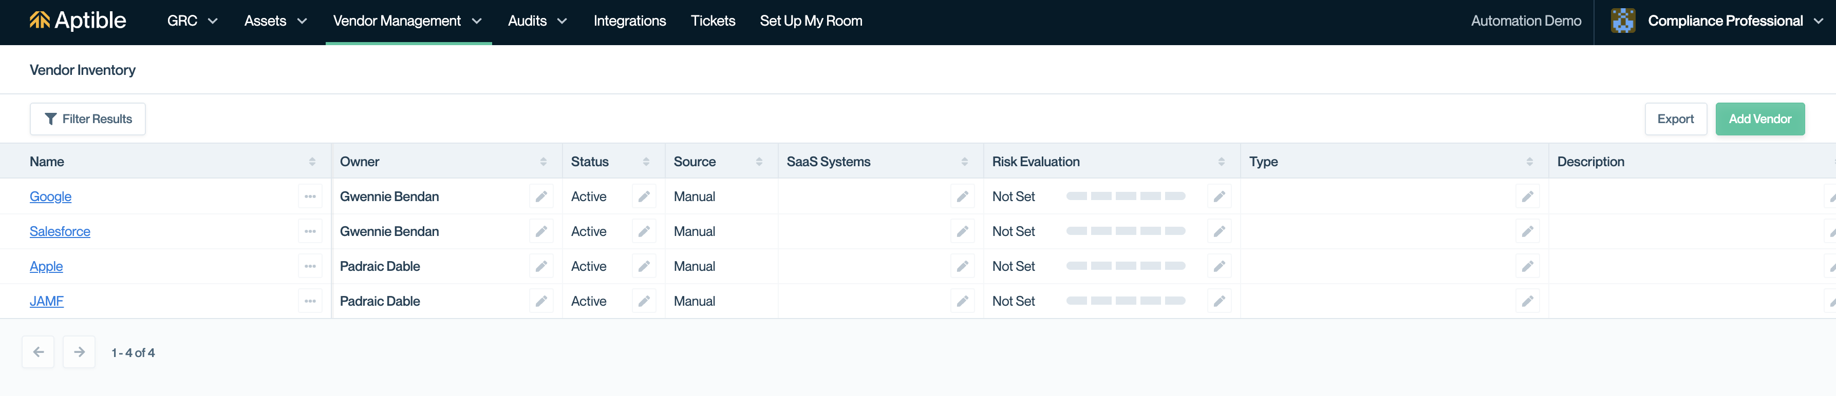
Task: Go to the Tickets page
Action: (713, 21)
